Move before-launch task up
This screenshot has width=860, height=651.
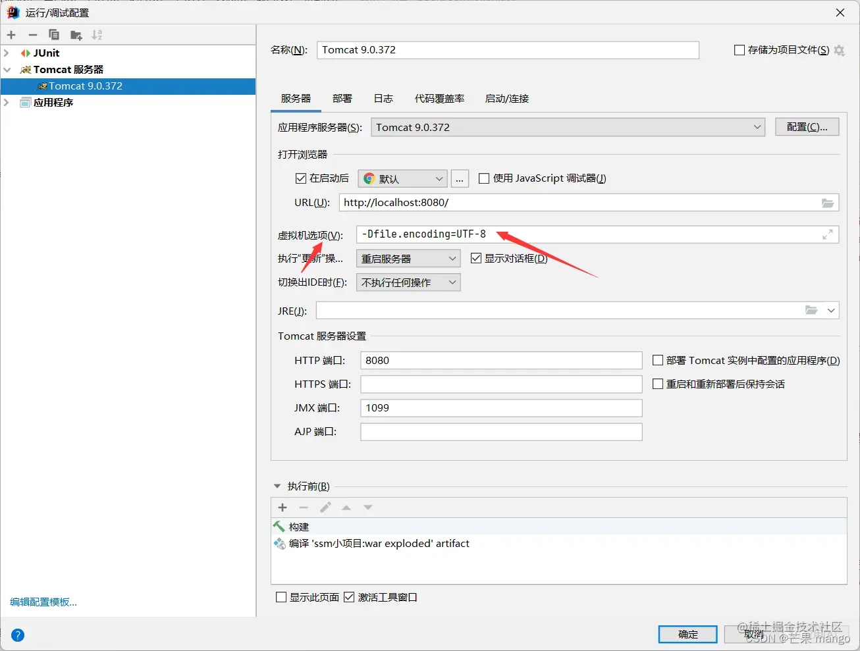[x=346, y=508]
